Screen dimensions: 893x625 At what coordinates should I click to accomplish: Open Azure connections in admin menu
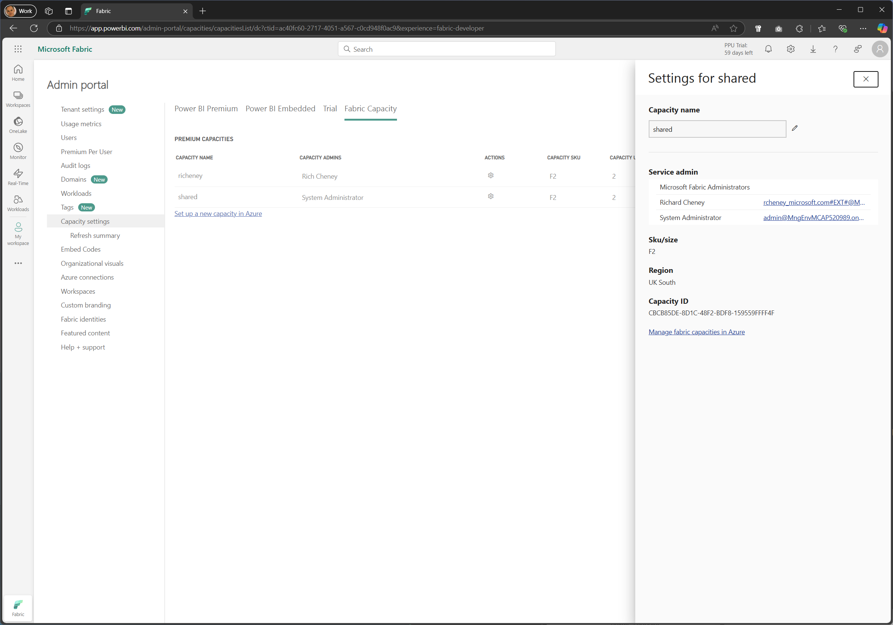(87, 277)
